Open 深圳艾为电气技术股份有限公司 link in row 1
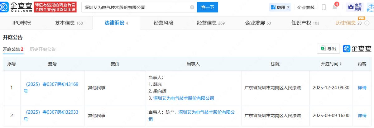 click(x=184, y=98)
